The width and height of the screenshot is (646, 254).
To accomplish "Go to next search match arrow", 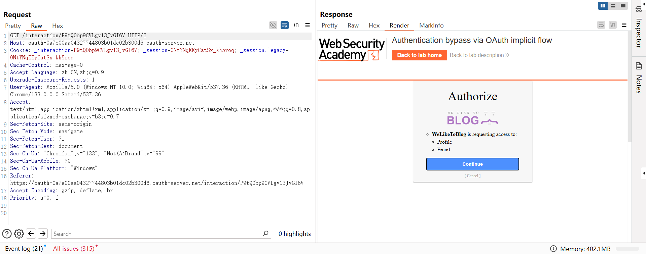I will pos(43,234).
